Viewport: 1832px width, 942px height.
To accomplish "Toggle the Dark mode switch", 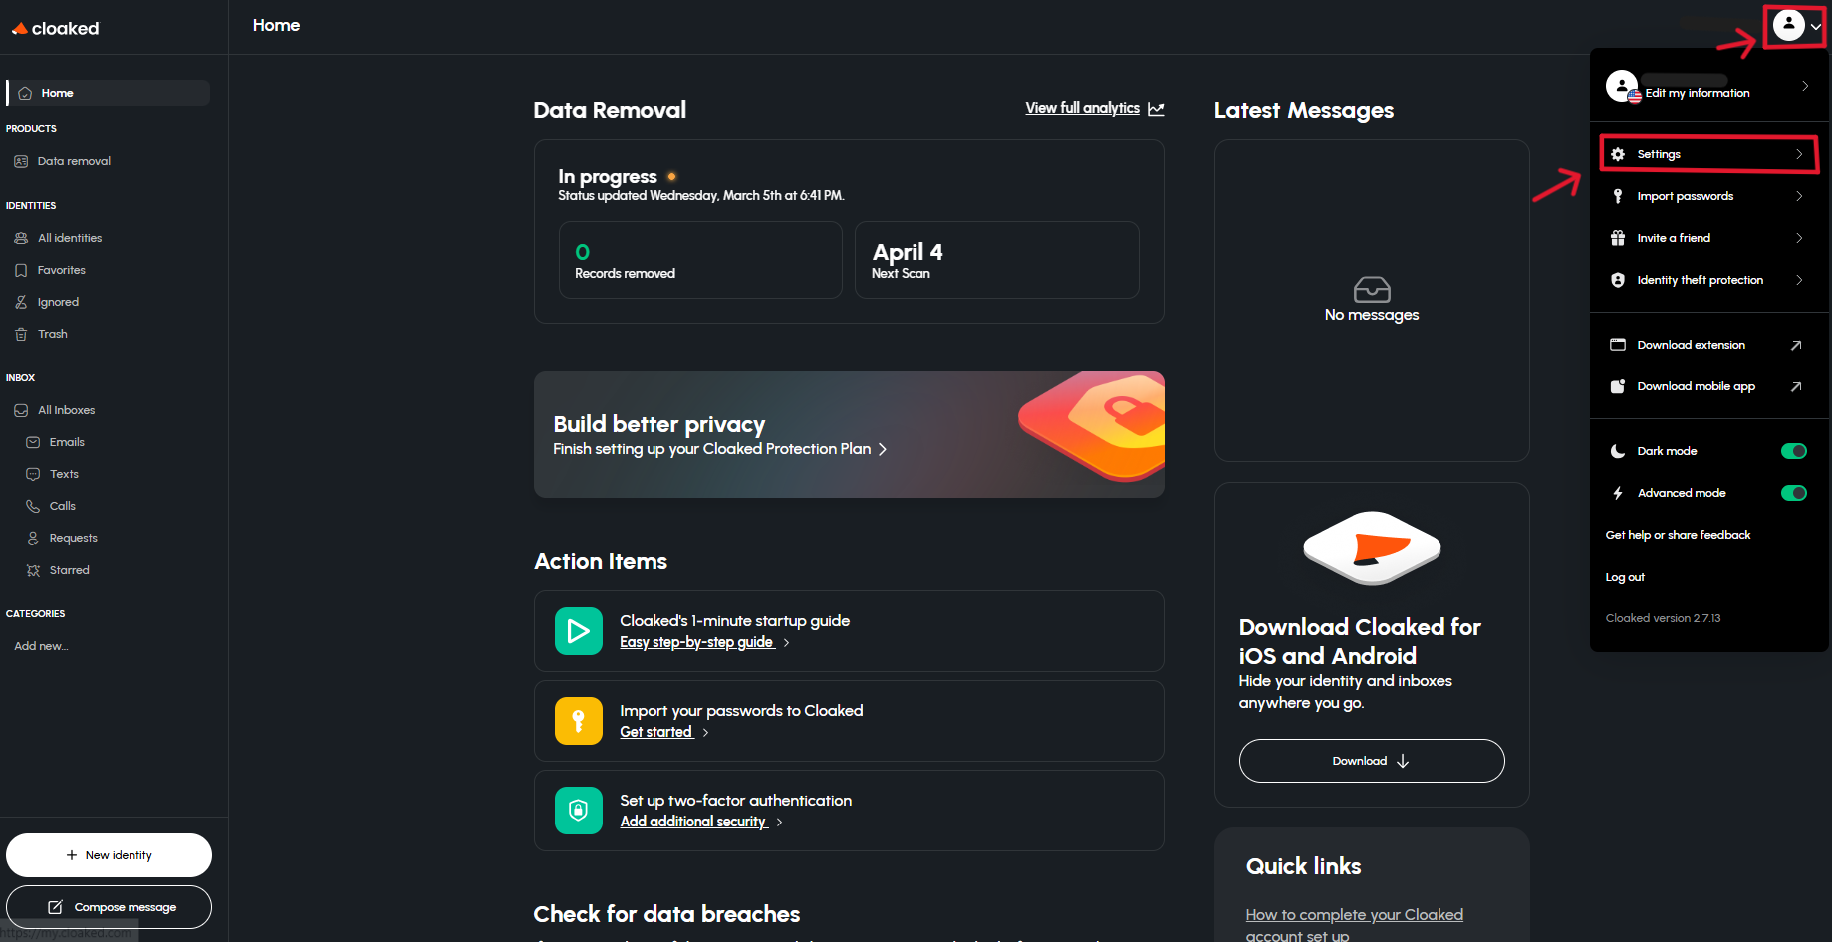I will coord(1794,451).
